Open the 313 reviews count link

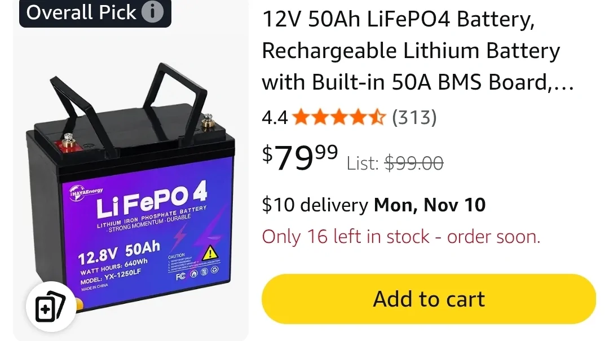(x=414, y=117)
